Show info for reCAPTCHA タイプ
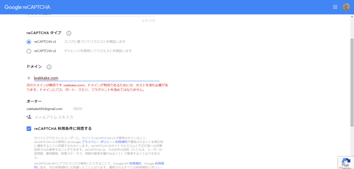This screenshot has height=169, width=354. point(69,33)
